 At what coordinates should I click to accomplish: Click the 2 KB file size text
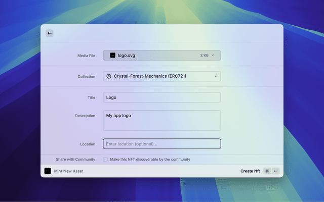click(204, 56)
